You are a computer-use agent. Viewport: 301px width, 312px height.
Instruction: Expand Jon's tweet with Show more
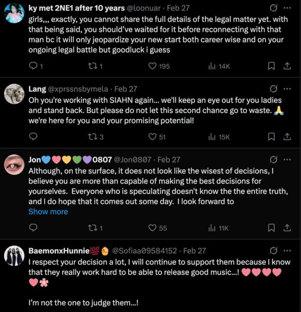[x=48, y=212]
